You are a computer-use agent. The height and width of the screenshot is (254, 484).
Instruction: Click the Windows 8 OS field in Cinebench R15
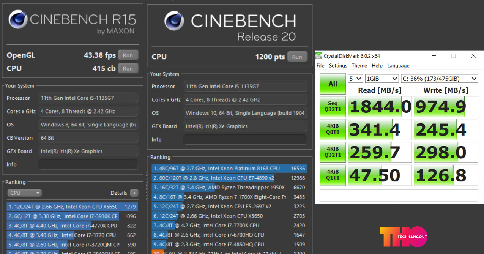click(88, 125)
